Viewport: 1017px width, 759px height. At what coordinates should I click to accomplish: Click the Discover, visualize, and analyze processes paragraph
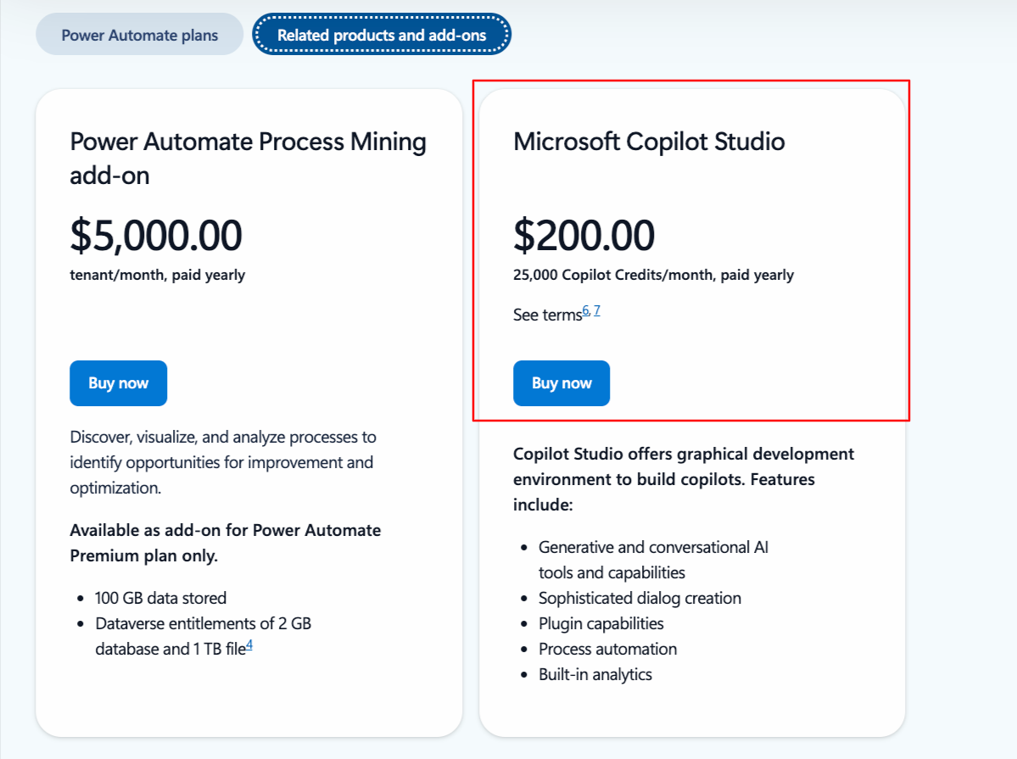[223, 462]
